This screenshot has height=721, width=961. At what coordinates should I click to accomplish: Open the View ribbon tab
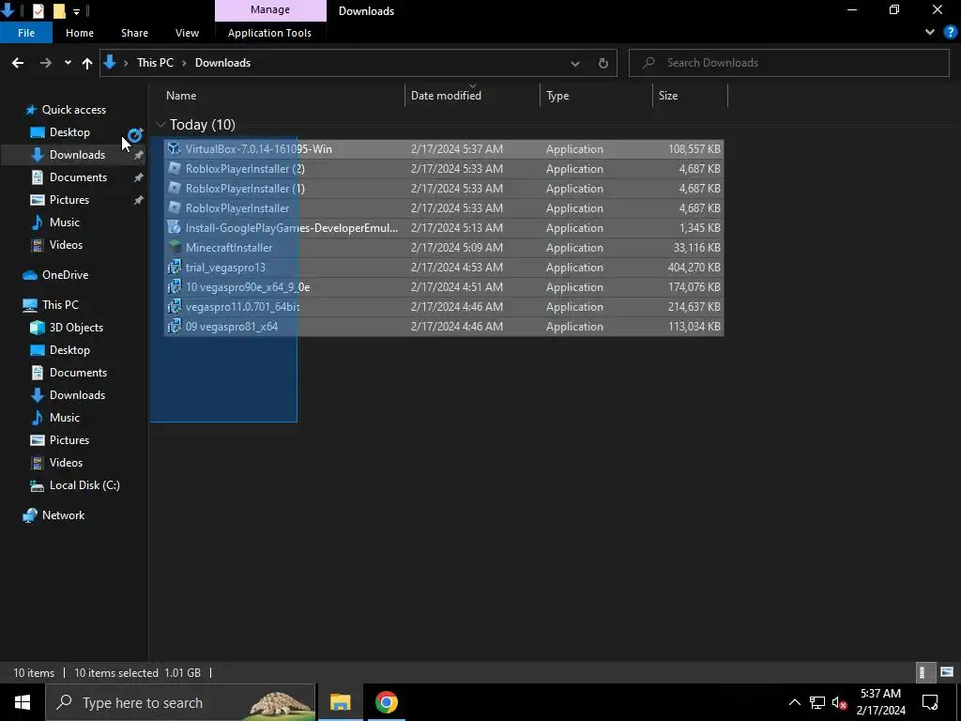(187, 33)
